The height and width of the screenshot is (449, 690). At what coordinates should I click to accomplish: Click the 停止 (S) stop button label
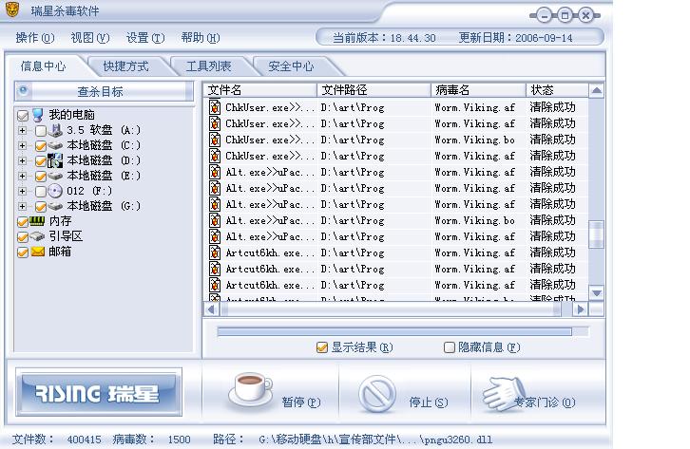[x=429, y=402]
